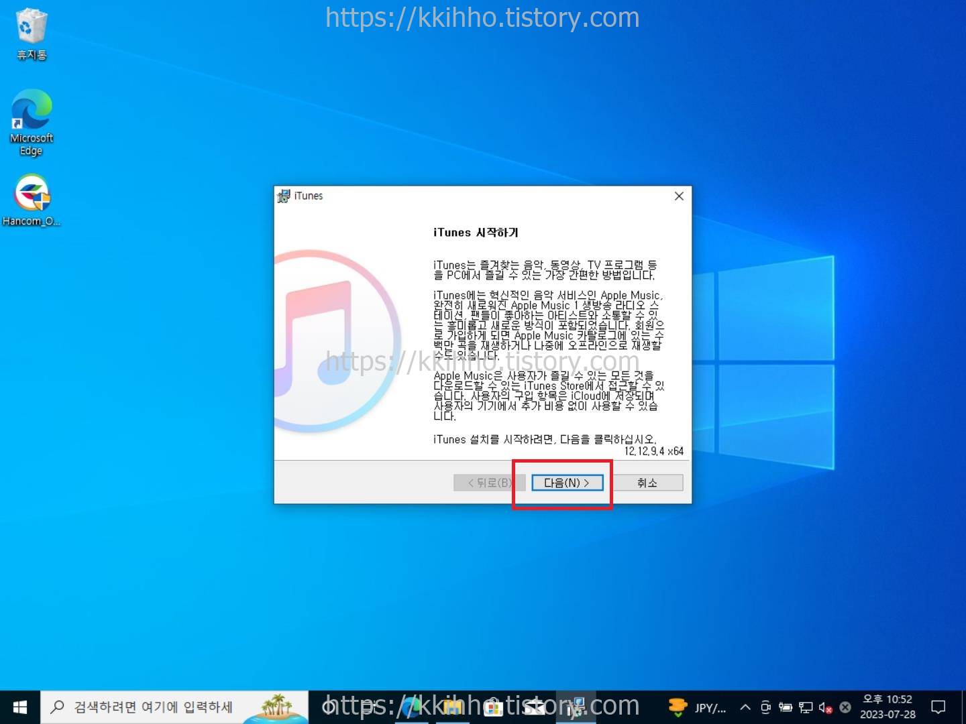
Task: Open the Windows Start menu
Action: [20, 707]
